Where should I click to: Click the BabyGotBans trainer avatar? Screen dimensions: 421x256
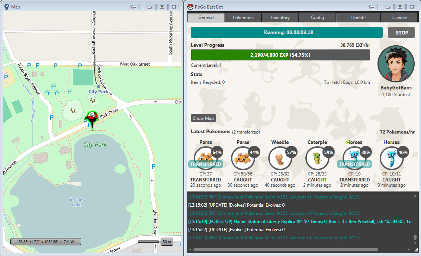pyautogui.click(x=396, y=64)
